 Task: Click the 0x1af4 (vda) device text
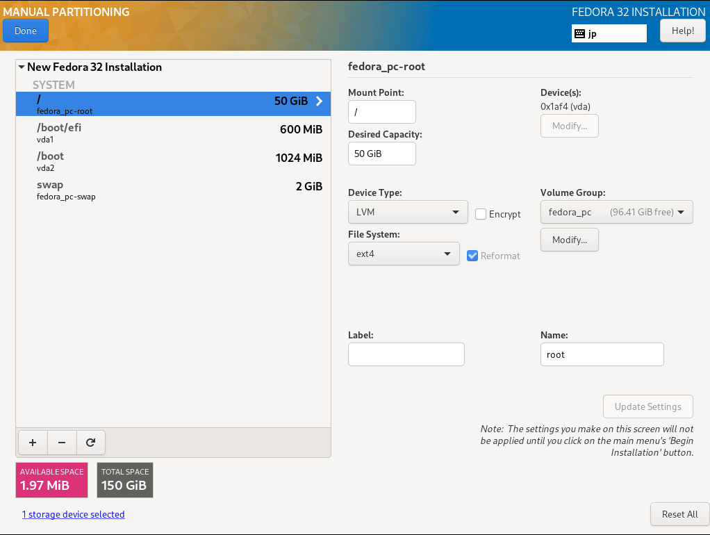565,106
